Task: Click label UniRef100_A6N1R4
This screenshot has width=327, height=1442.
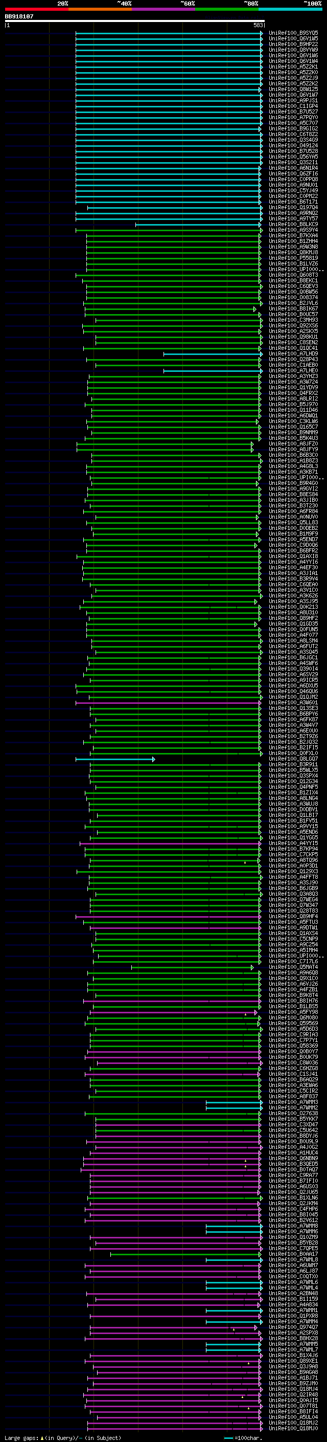Action: pyautogui.click(x=293, y=168)
